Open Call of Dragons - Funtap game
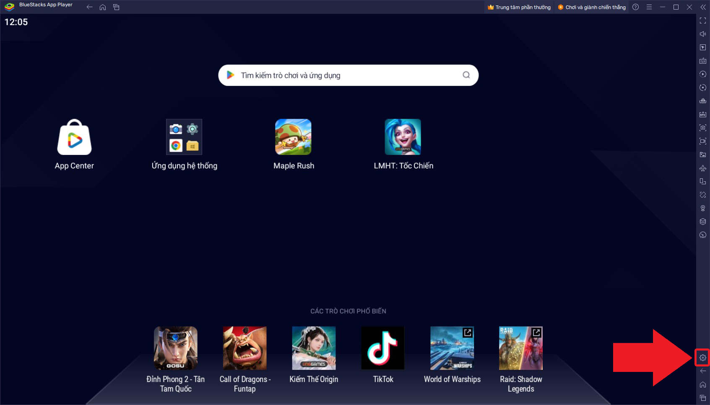The height and width of the screenshot is (405, 710). coord(245,348)
